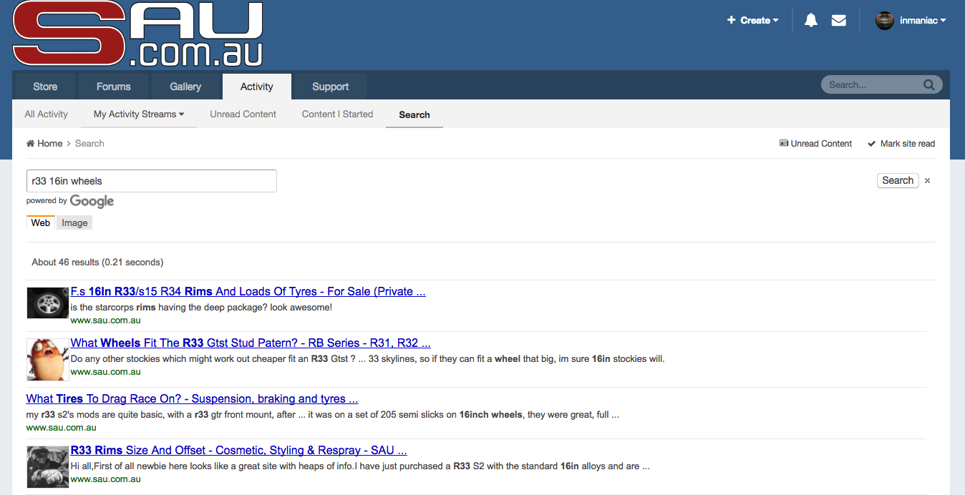The width and height of the screenshot is (965, 495).
Task: Expand the My Activity Streams dropdown
Action: [139, 114]
